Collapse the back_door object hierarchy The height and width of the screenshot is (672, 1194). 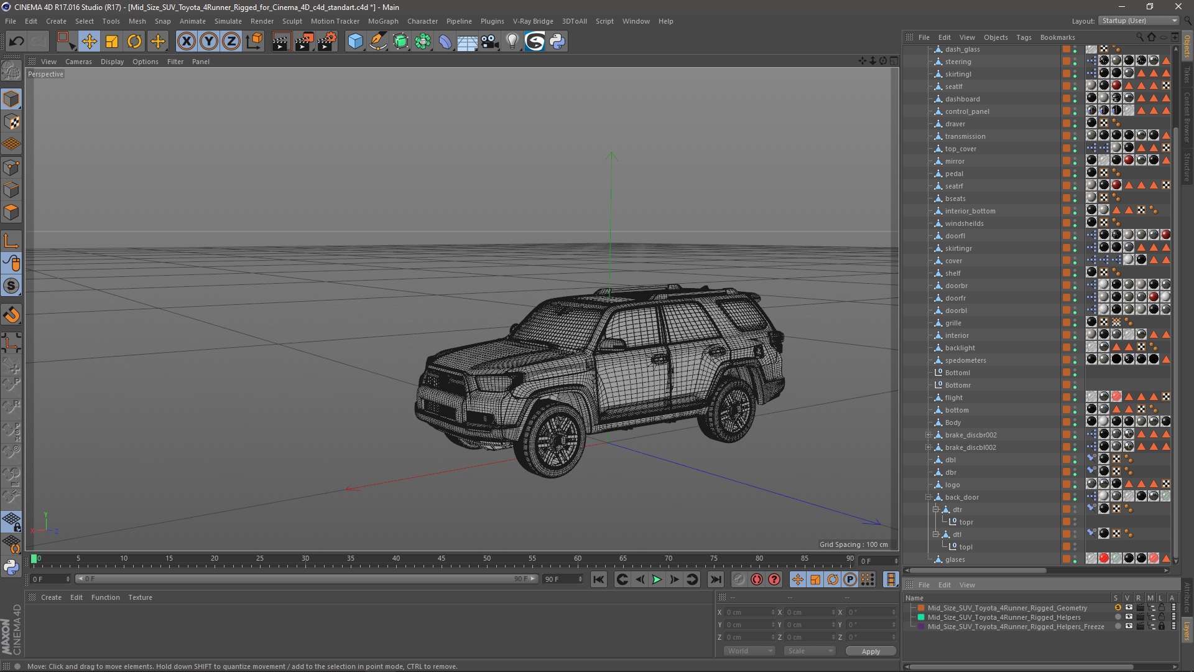(928, 497)
